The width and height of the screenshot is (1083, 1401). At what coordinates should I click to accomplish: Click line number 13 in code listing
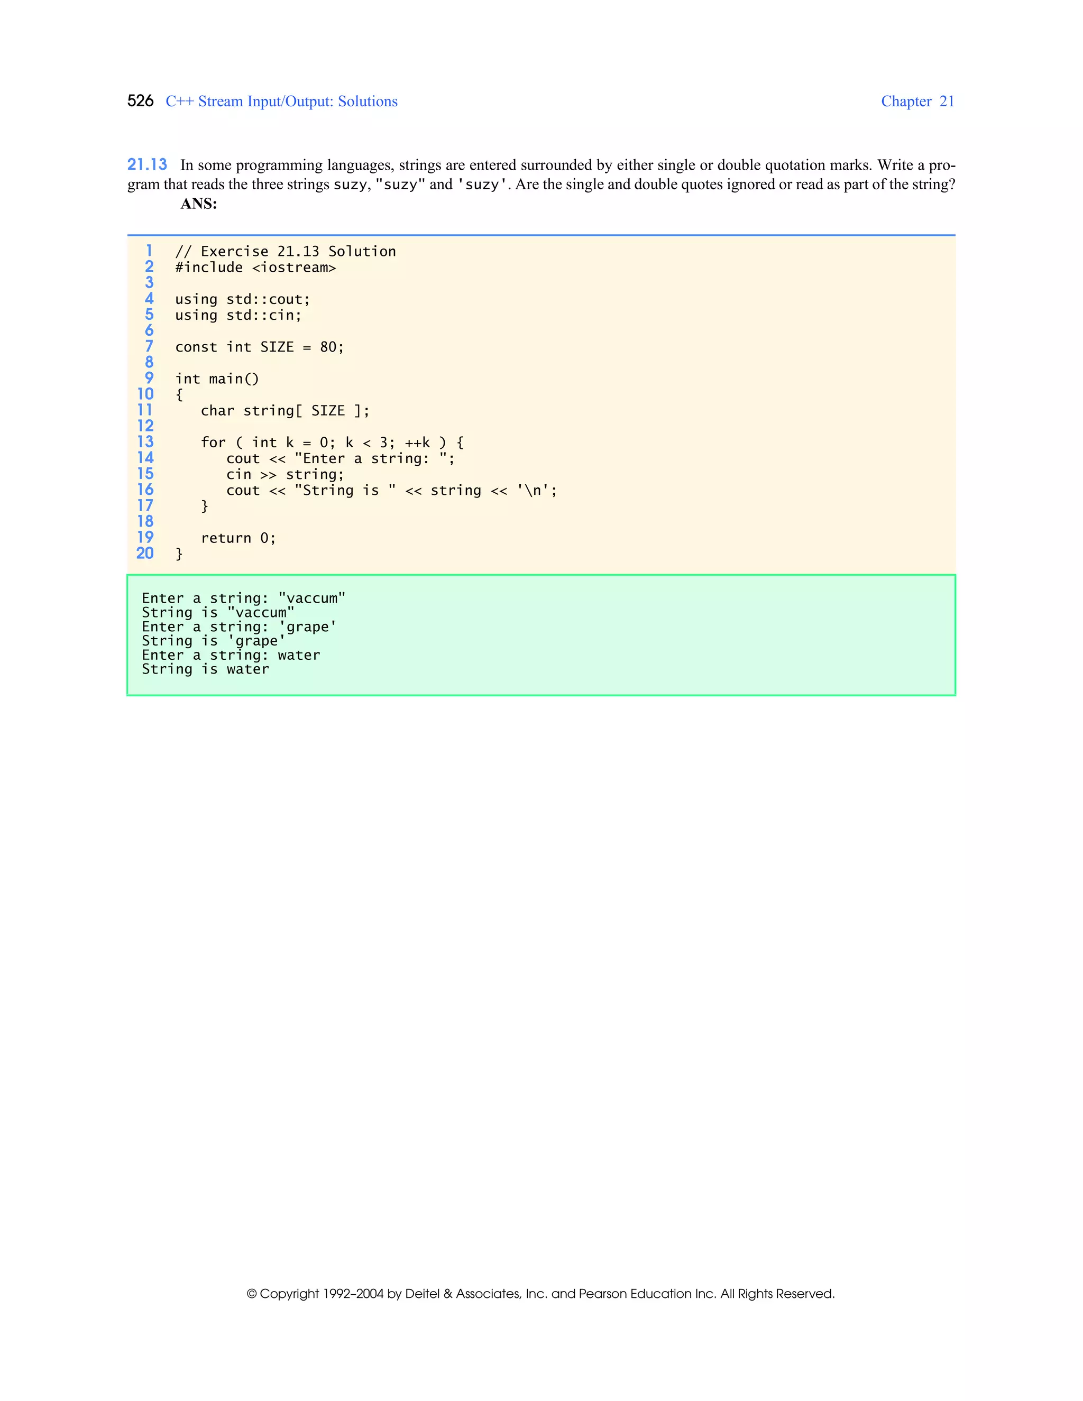[145, 441]
